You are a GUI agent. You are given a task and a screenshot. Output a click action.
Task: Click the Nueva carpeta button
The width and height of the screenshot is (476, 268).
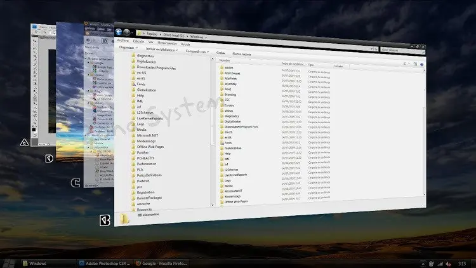coord(242,54)
